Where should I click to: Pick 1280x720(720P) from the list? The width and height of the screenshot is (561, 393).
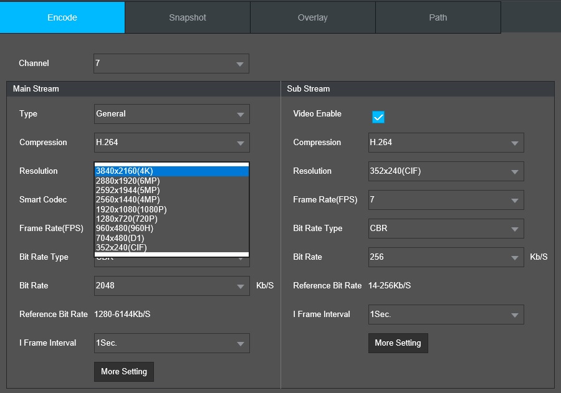pyautogui.click(x=172, y=219)
